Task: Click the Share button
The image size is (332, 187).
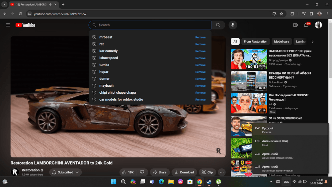Action: pos(159,172)
